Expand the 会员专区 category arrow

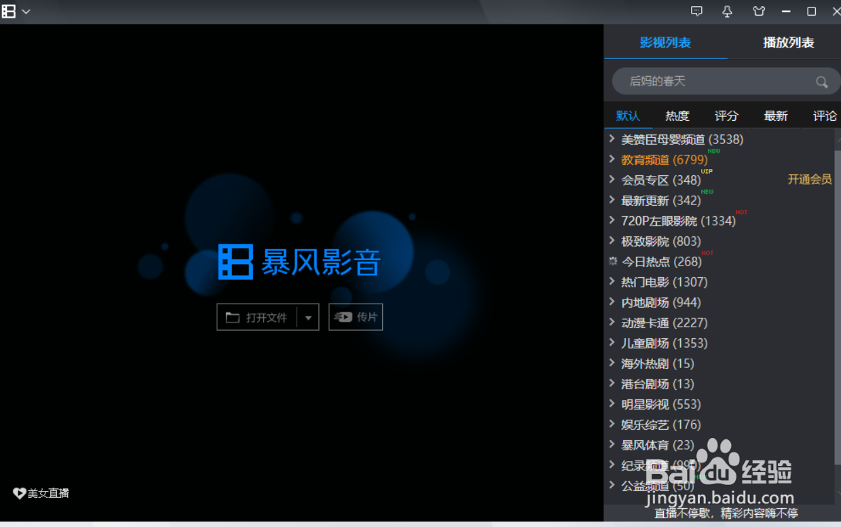612,179
